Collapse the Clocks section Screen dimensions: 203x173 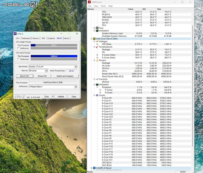pos(94,95)
